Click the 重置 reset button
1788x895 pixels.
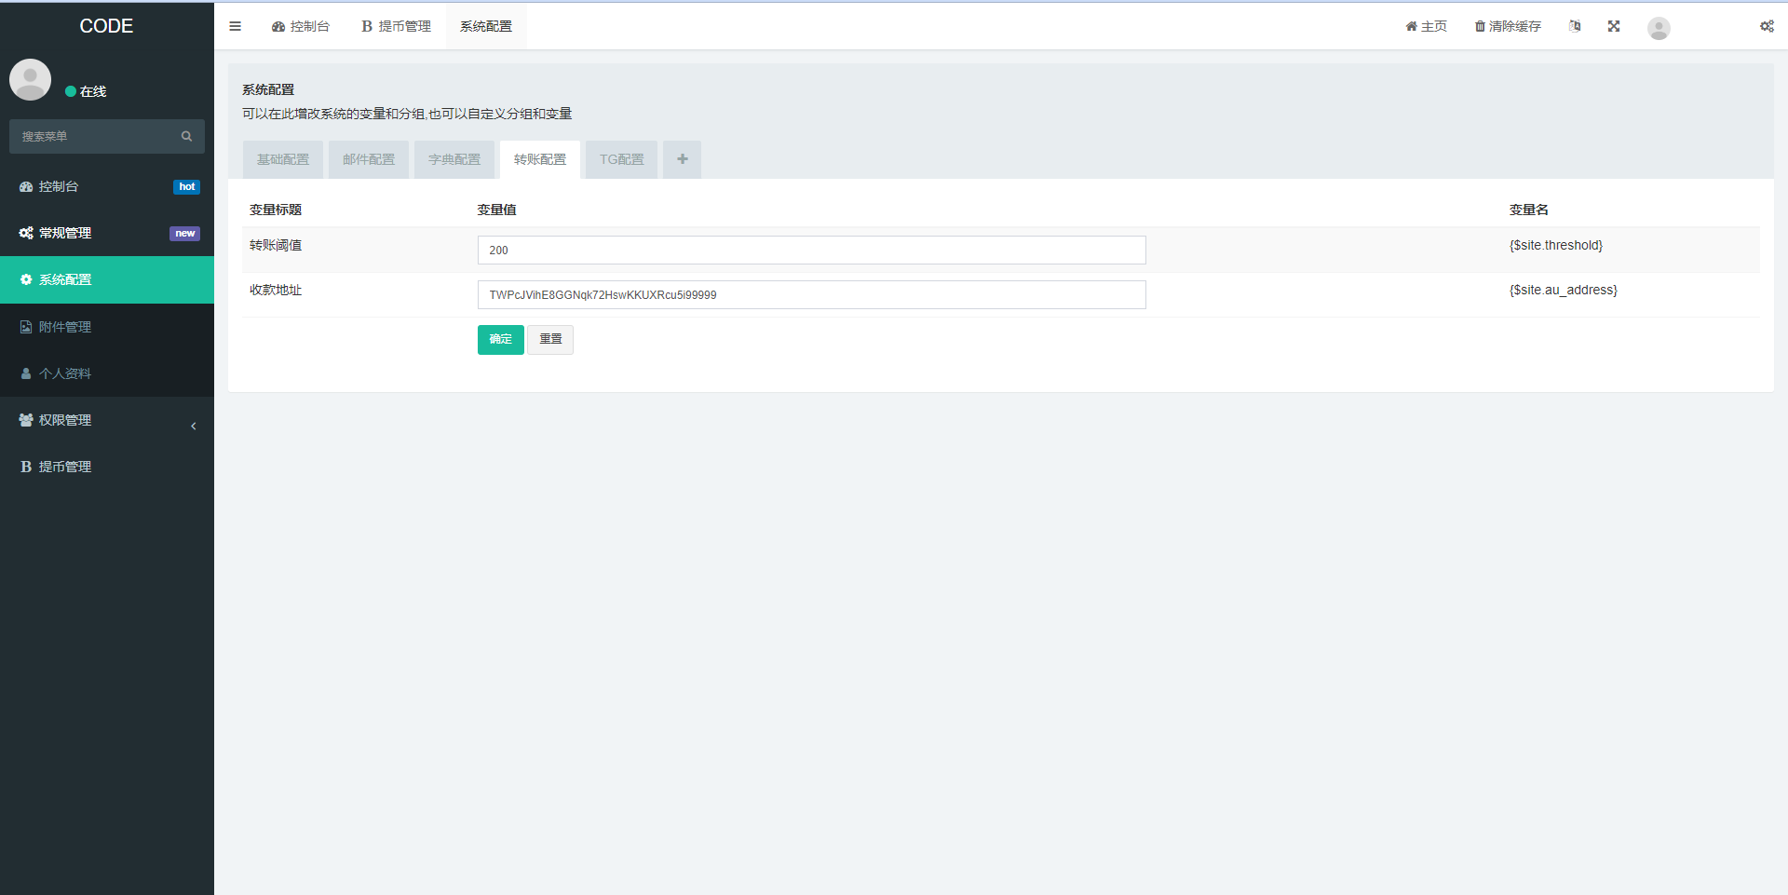[x=550, y=339]
